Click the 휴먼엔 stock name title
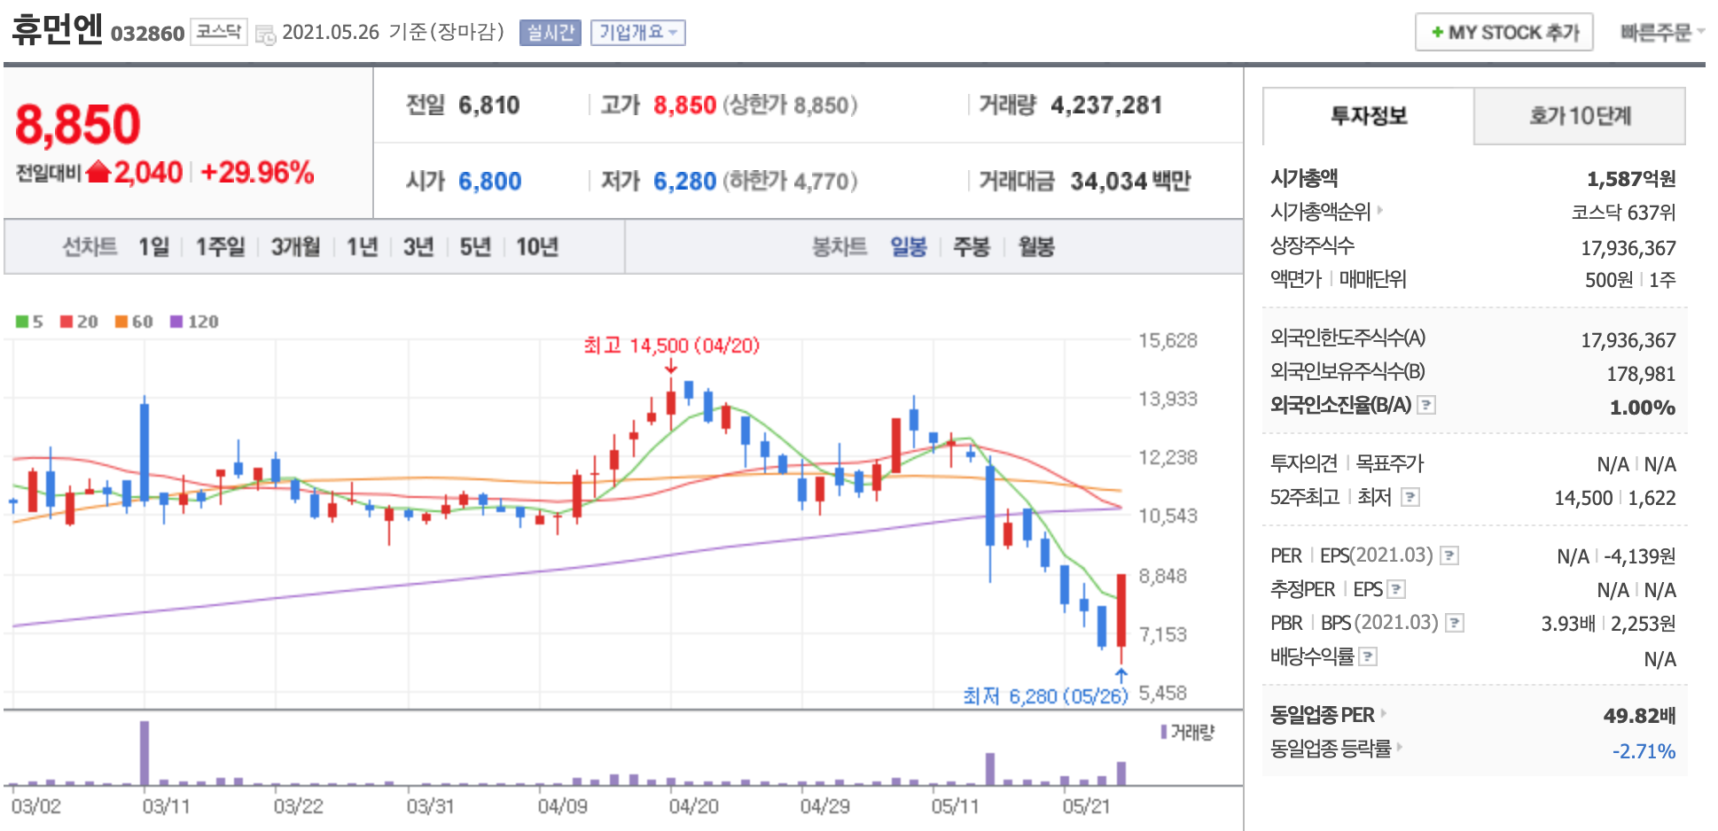 (x=58, y=30)
